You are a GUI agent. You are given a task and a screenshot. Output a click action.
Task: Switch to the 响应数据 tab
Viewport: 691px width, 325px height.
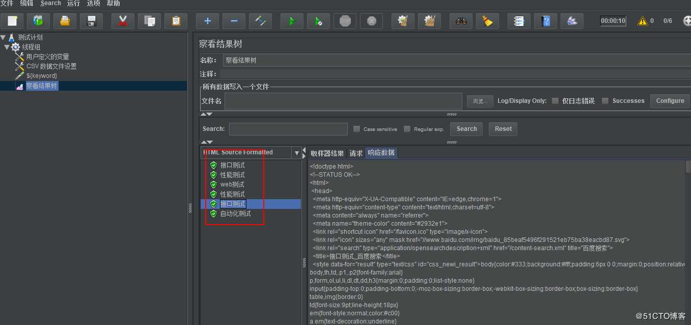pyautogui.click(x=381, y=153)
